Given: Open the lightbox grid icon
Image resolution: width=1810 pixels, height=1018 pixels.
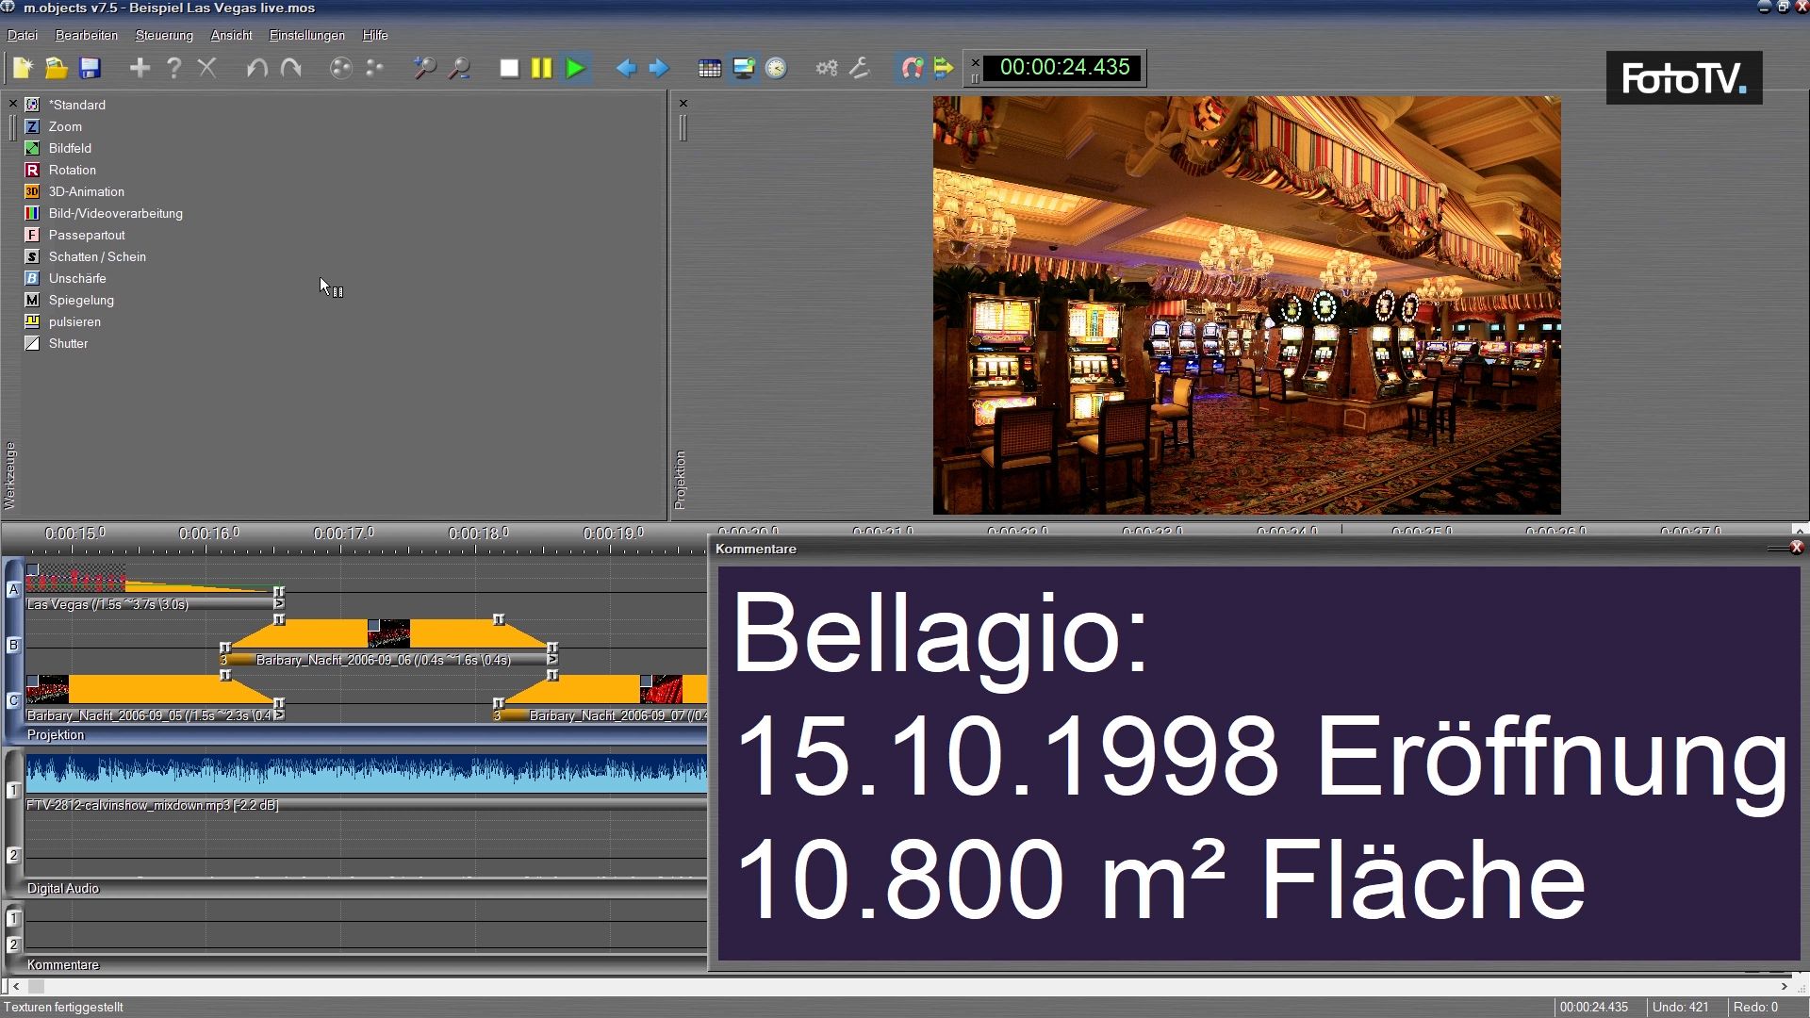Looking at the screenshot, I should click(710, 68).
